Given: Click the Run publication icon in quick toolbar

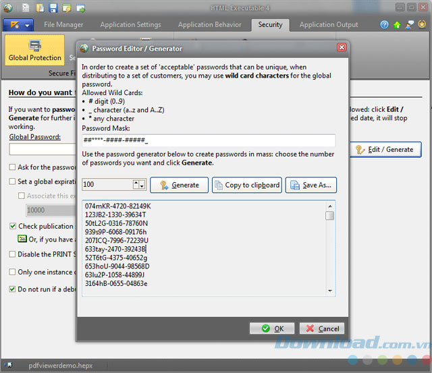Looking at the screenshot, I should [x=81, y=8].
